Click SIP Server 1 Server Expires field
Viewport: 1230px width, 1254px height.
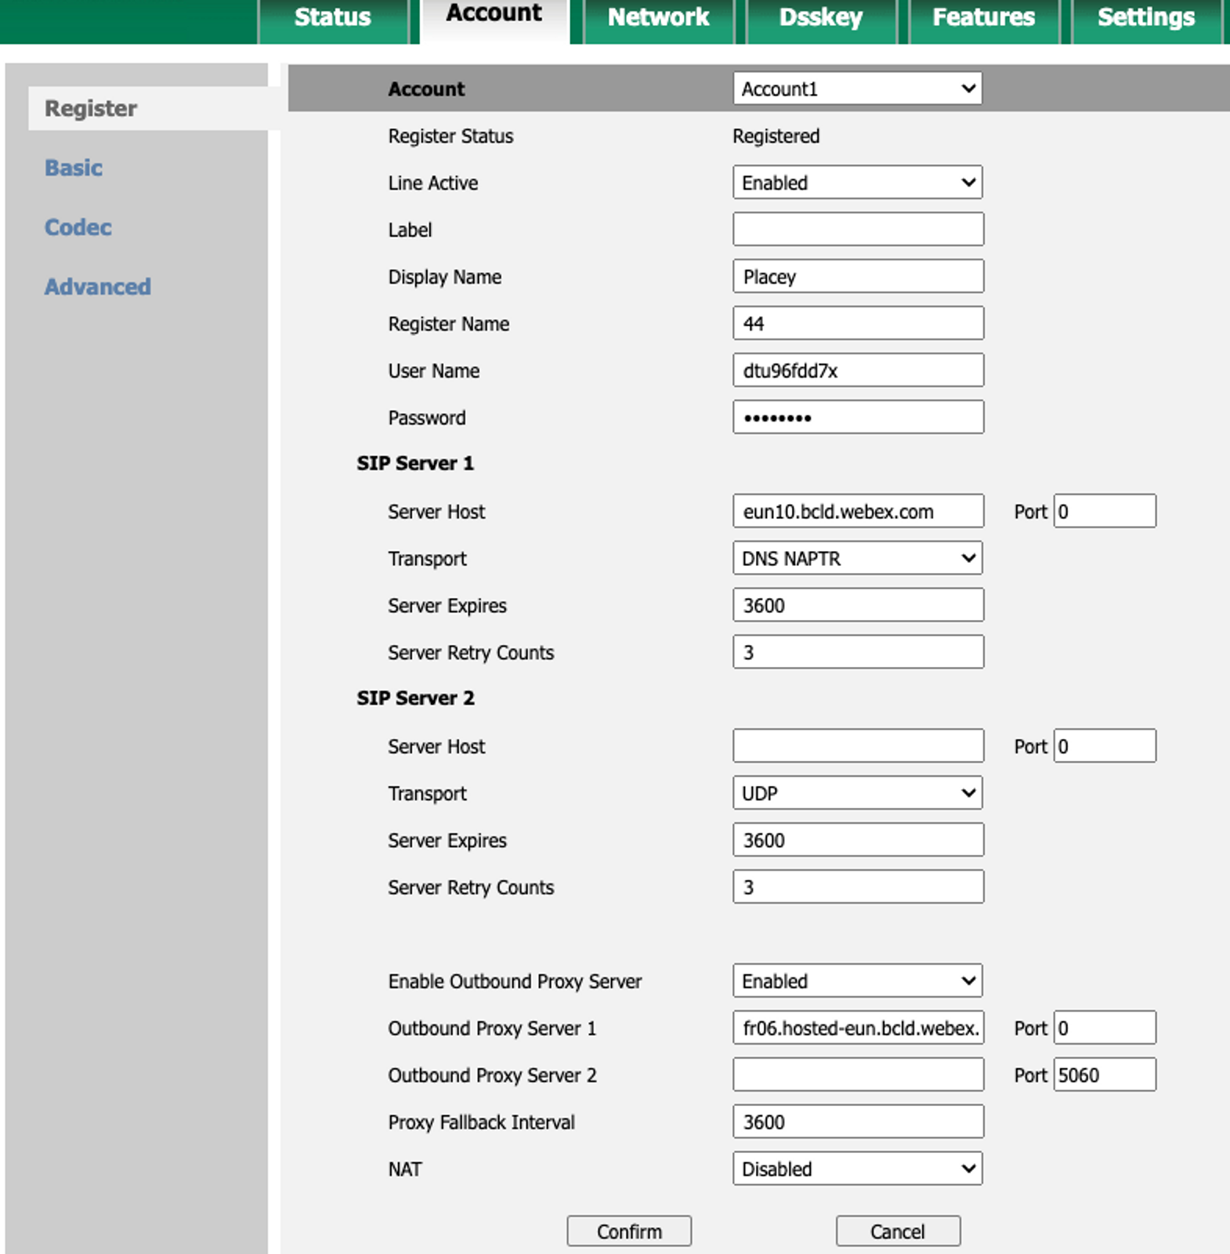coord(859,605)
